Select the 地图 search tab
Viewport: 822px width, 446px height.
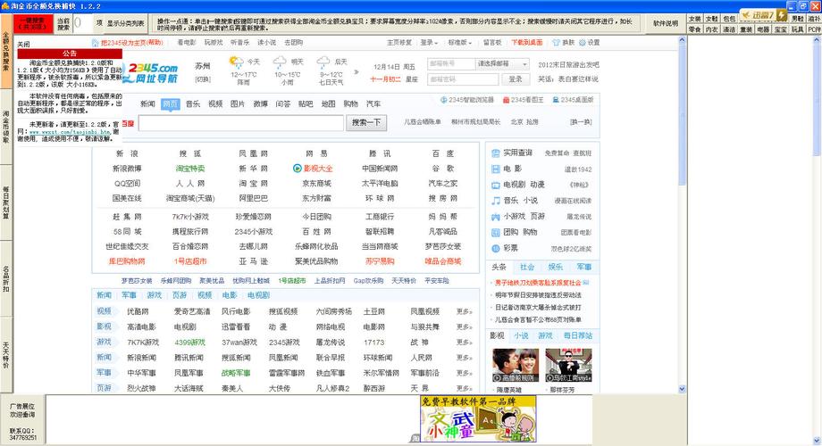(x=328, y=103)
